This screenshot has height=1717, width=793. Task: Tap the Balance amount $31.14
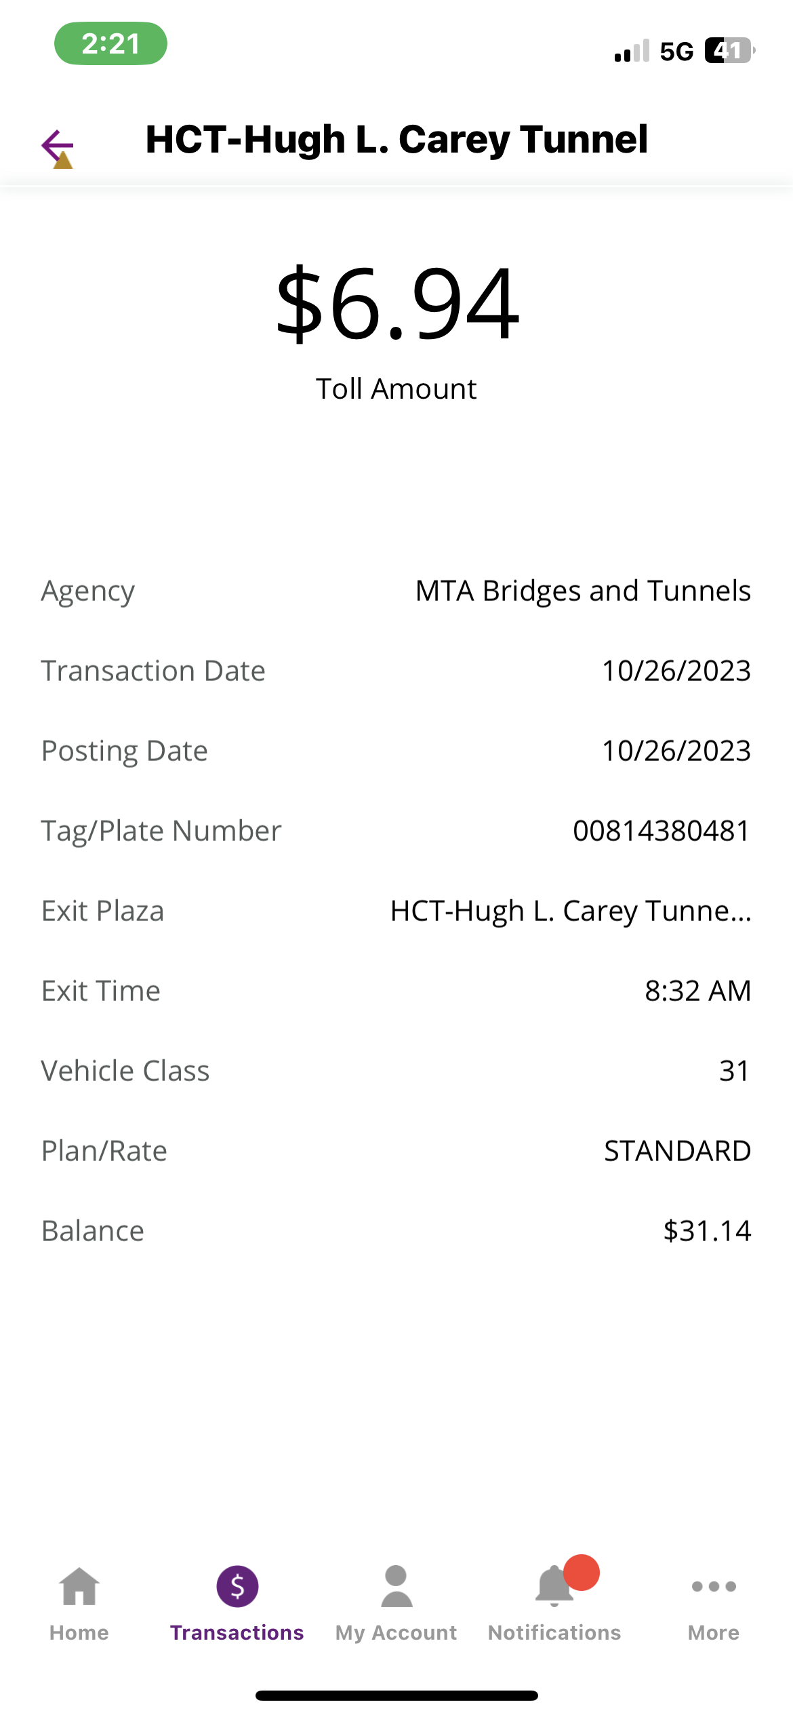click(707, 1231)
